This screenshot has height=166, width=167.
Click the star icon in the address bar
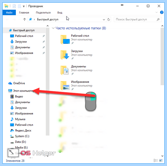31,19
